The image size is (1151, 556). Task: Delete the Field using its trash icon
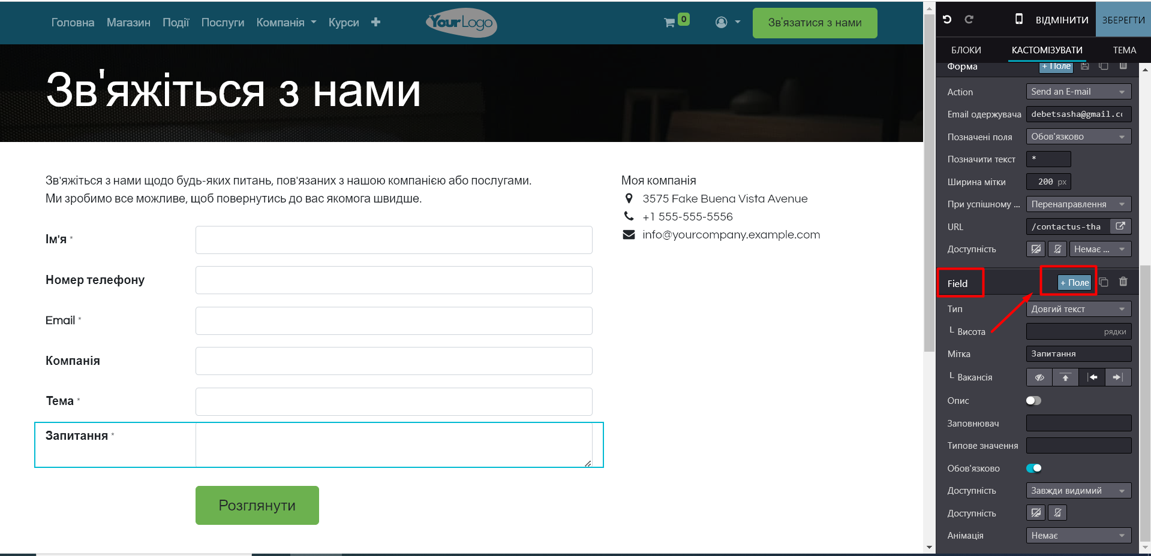coord(1123,282)
